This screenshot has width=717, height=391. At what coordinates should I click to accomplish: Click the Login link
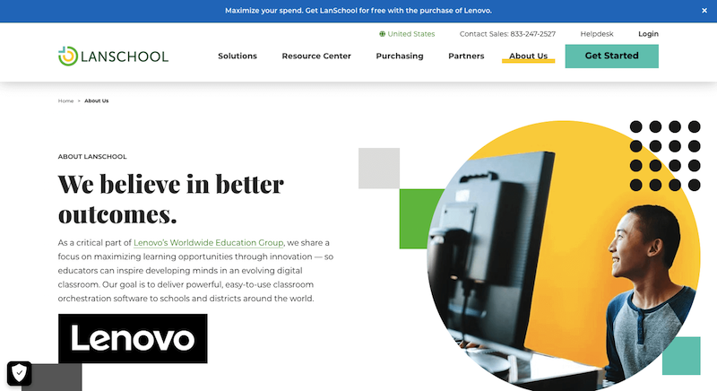648,34
